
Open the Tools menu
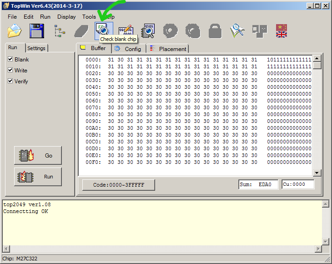(89, 17)
